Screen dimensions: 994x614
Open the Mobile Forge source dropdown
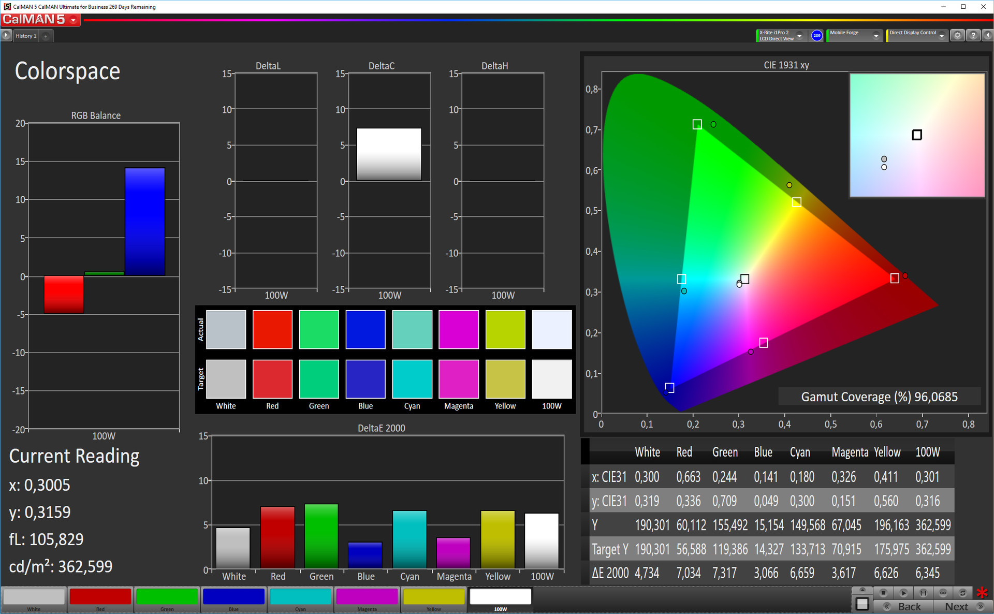point(876,36)
